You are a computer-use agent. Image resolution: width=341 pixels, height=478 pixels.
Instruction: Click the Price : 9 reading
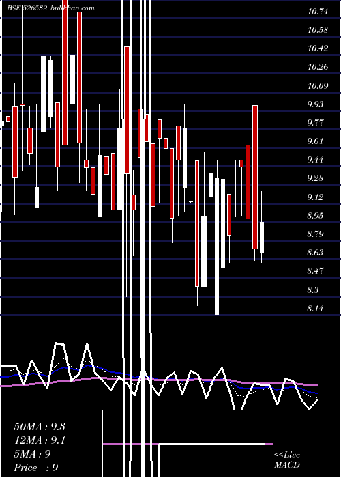(36, 468)
